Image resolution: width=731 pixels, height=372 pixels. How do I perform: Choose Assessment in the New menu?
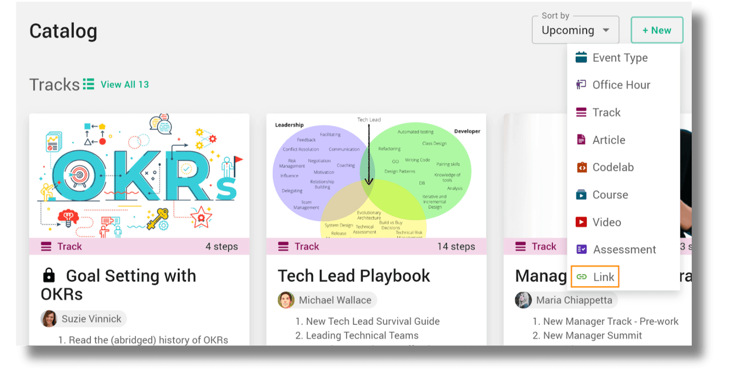623,250
